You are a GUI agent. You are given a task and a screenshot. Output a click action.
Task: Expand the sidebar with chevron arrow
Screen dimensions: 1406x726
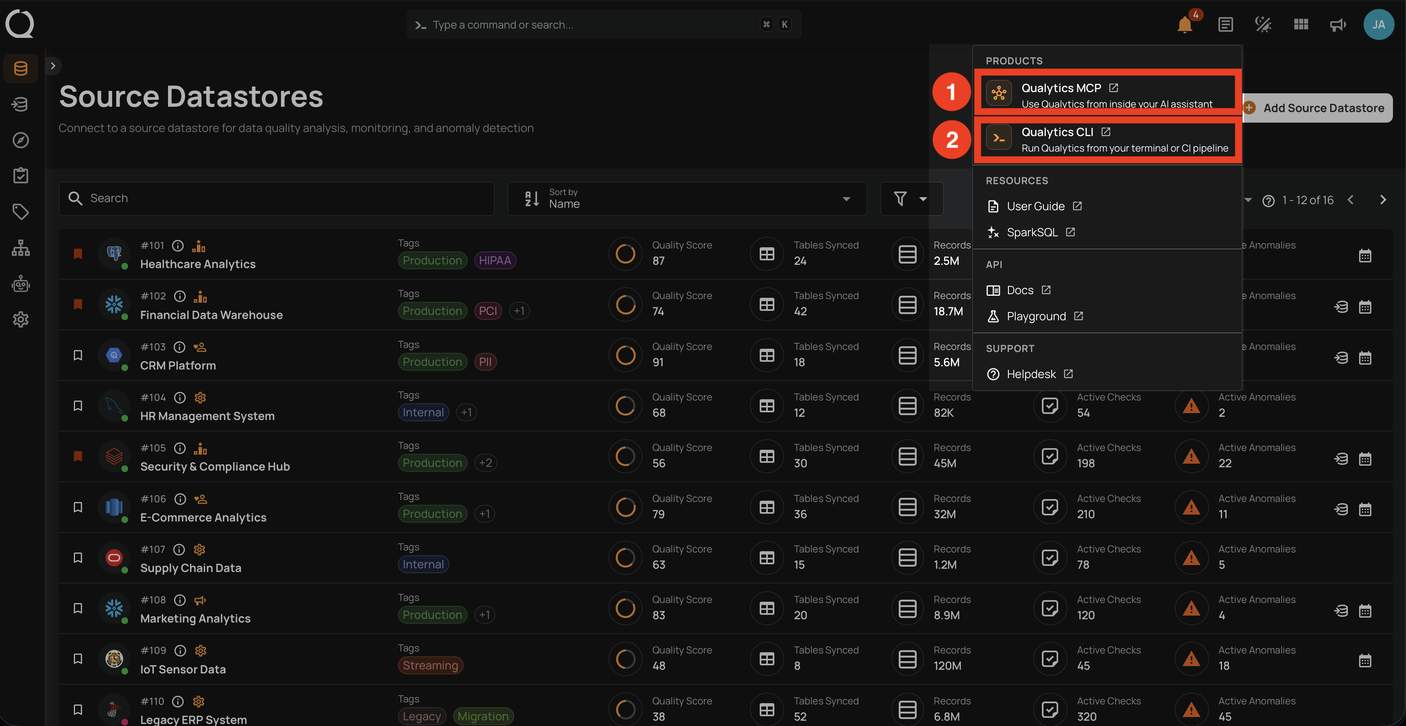coord(53,66)
